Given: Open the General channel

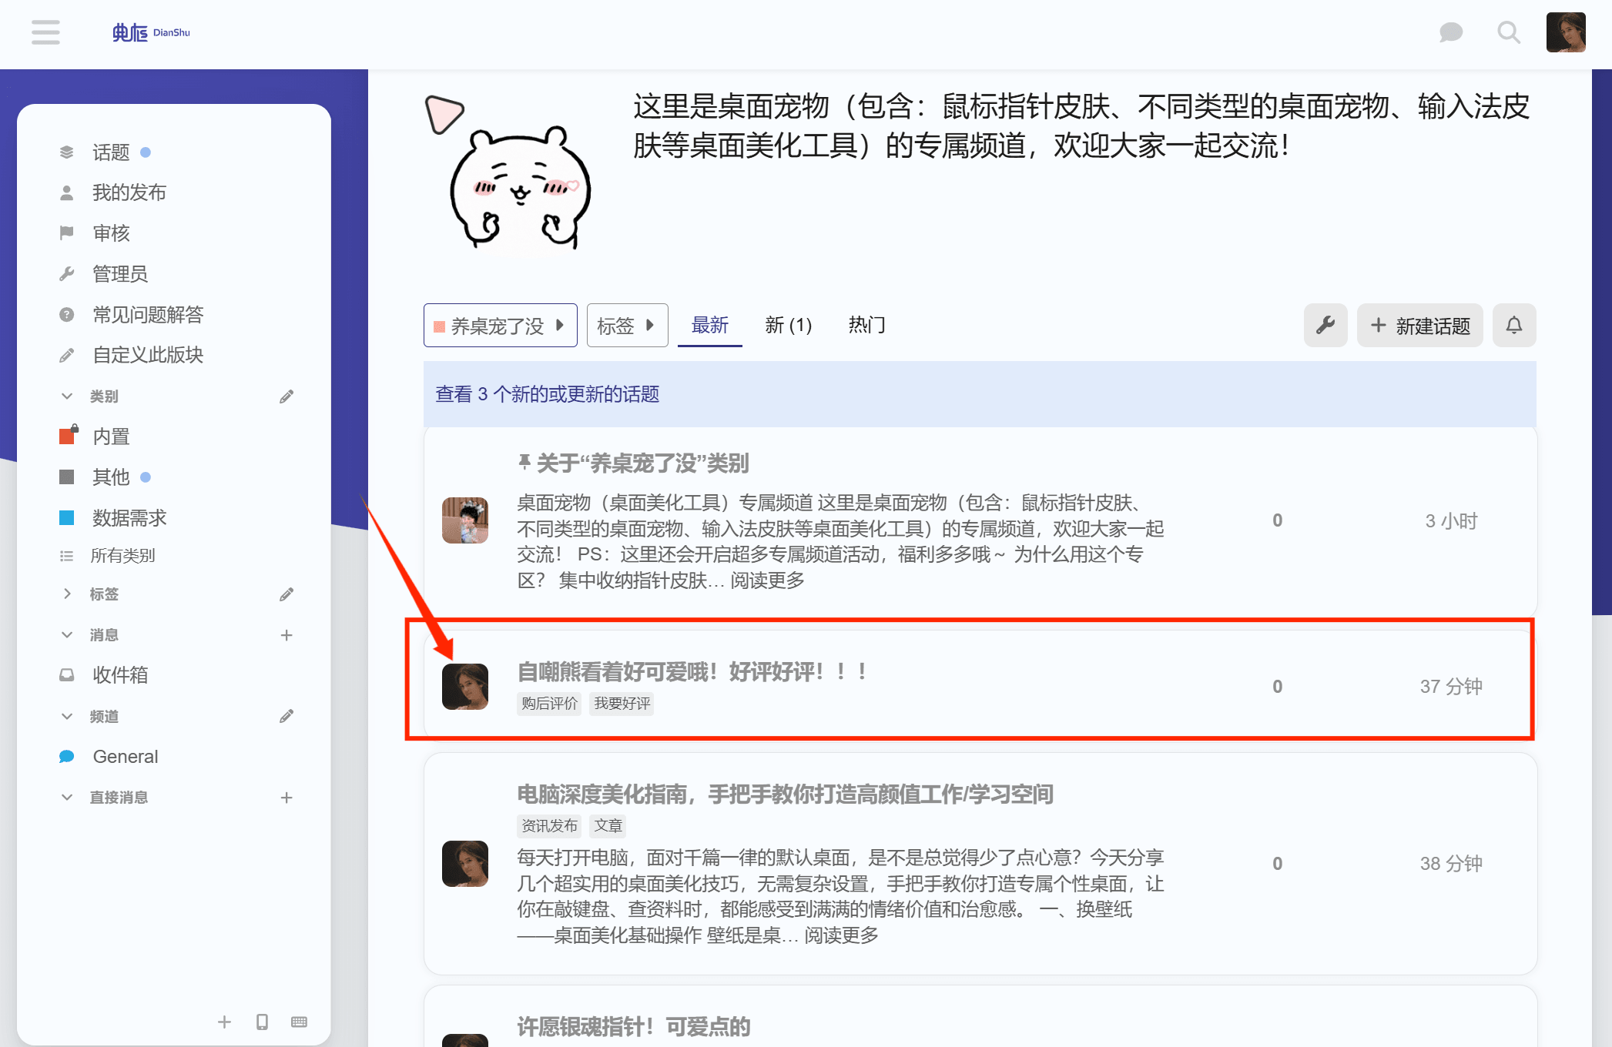Looking at the screenshot, I should (125, 757).
